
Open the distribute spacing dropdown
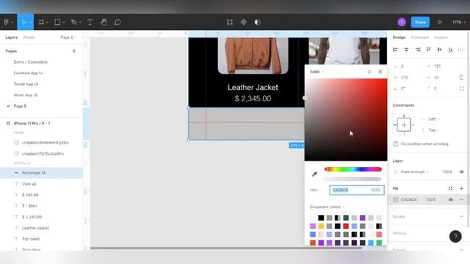tap(462, 50)
